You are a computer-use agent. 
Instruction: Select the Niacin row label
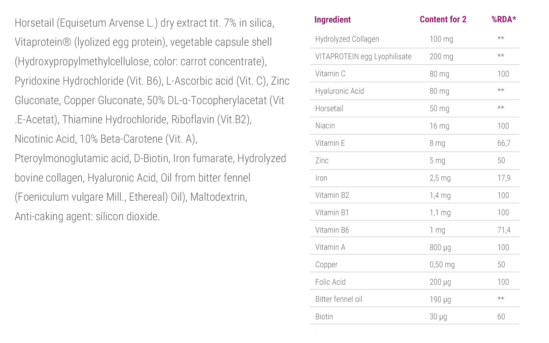coord(325,126)
